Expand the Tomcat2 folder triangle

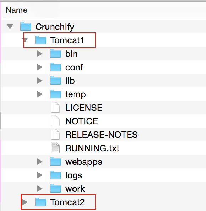tap(25, 202)
